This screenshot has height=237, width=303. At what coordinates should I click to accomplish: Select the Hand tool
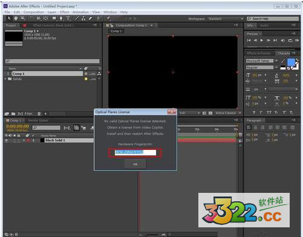pyautogui.click(x=16, y=19)
